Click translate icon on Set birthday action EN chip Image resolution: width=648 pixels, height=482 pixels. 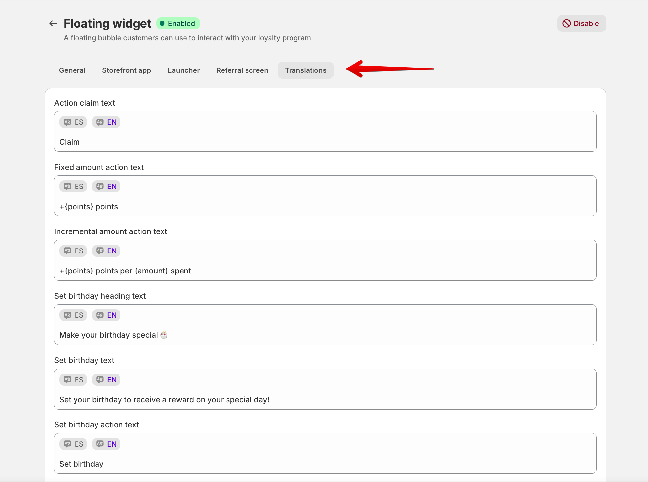point(100,444)
